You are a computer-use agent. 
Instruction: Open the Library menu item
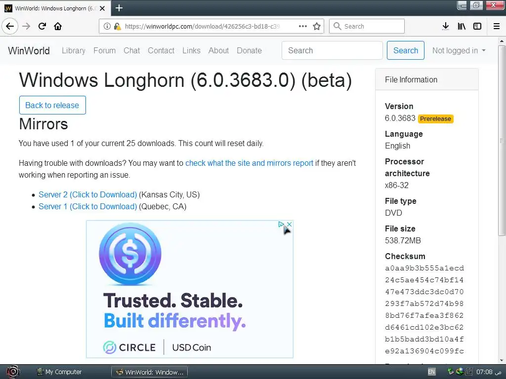74,51
